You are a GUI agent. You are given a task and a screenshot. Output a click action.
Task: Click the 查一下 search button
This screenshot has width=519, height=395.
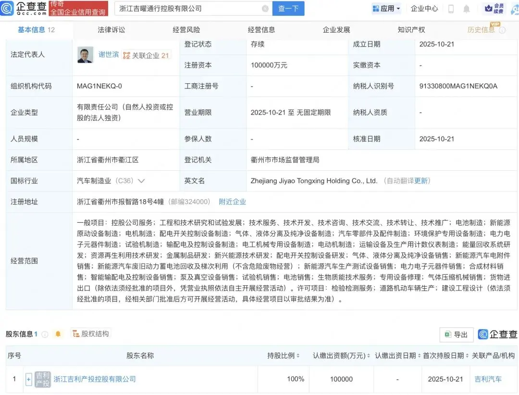point(288,9)
